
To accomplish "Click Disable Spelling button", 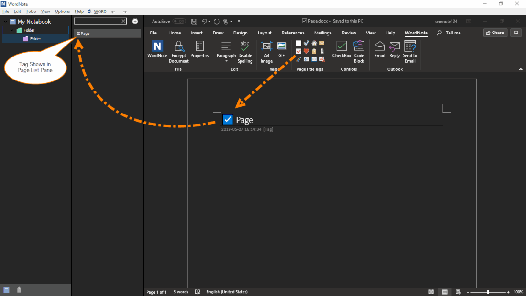I will pyautogui.click(x=245, y=52).
